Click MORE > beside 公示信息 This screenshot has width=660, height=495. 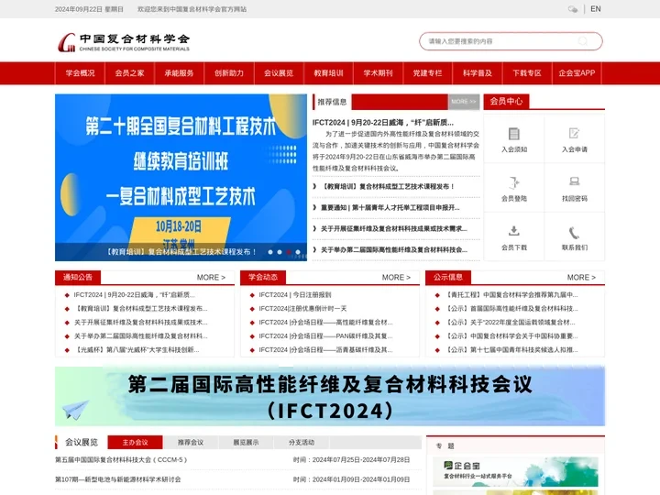tap(581, 278)
